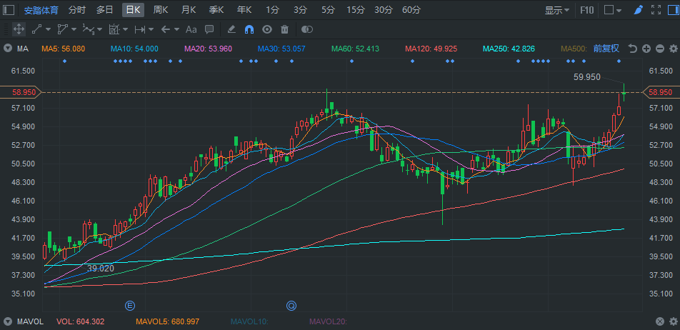Expand the MAVOL indicator dropdown arrow
Viewport: 680px width, 330px height.
[x=7, y=321]
